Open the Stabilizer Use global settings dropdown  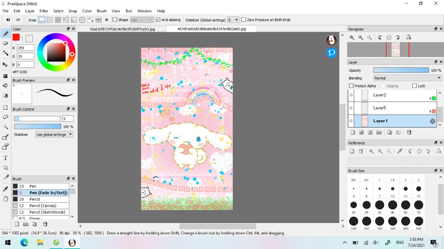pos(54,135)
